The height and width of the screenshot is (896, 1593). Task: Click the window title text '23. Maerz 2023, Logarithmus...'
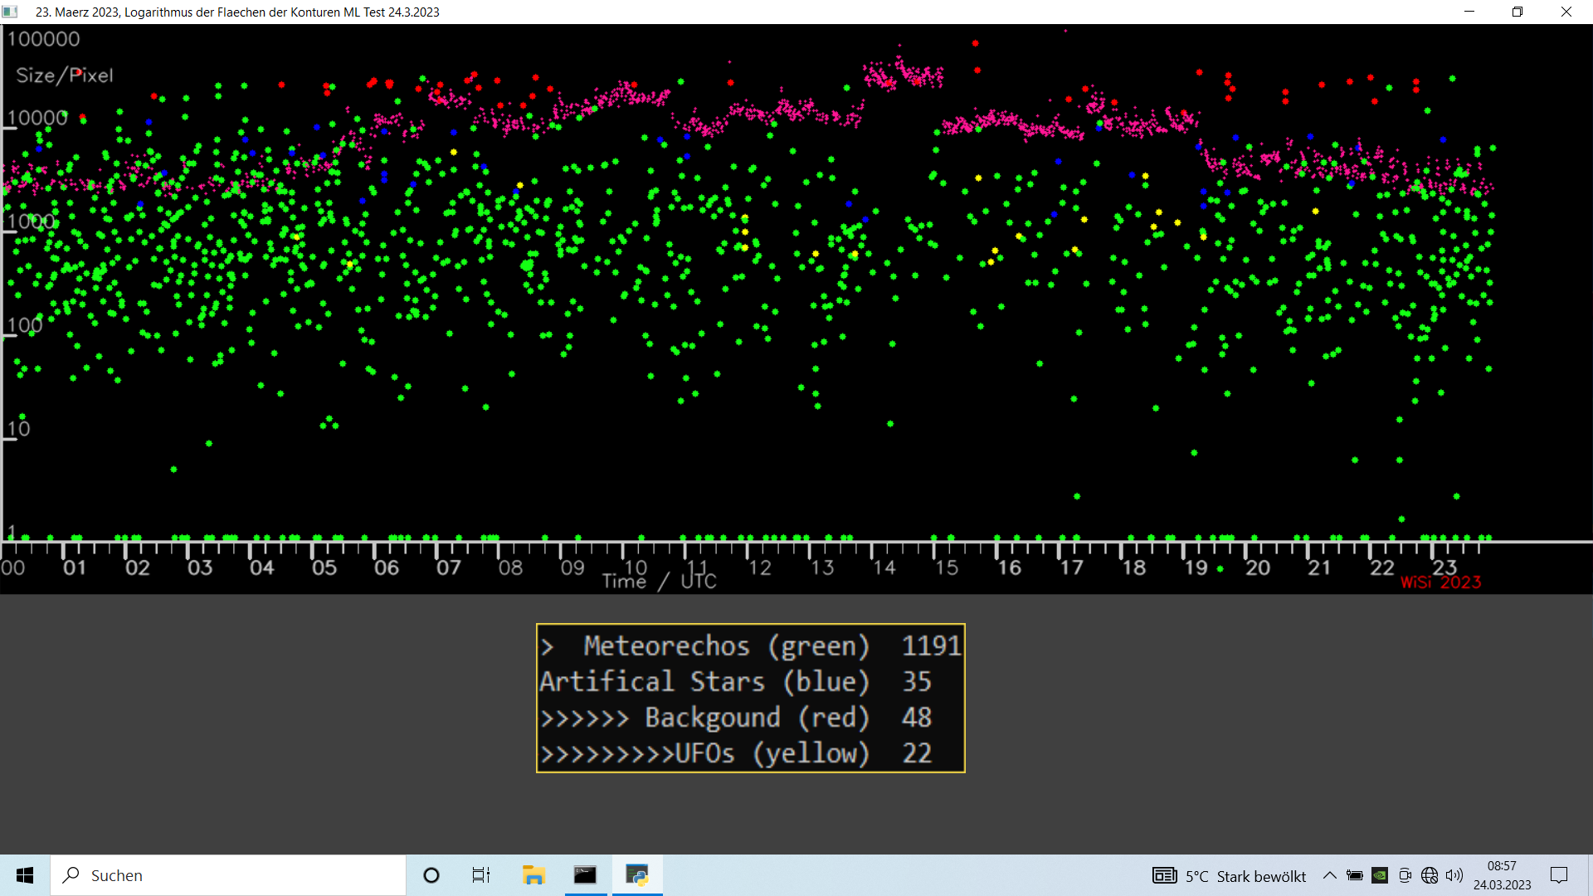tap(237, 12)
